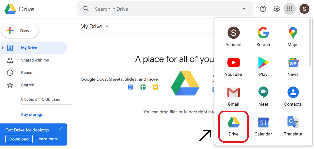Open Drive from the apps panel
The width and height of the screenshot is (314, 149).
pos(234,126)
